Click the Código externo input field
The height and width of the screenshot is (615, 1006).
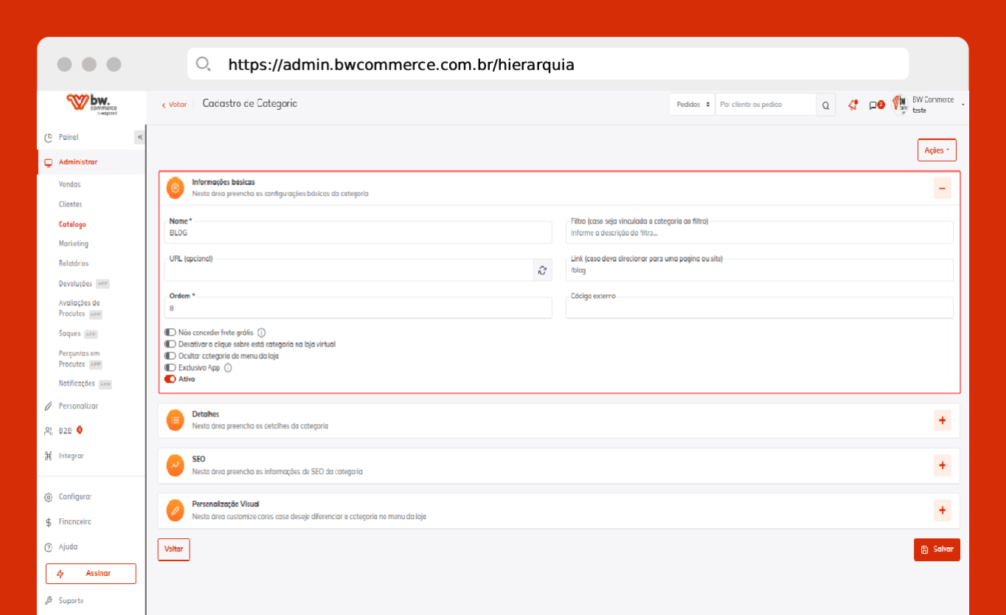coord(760,307)
